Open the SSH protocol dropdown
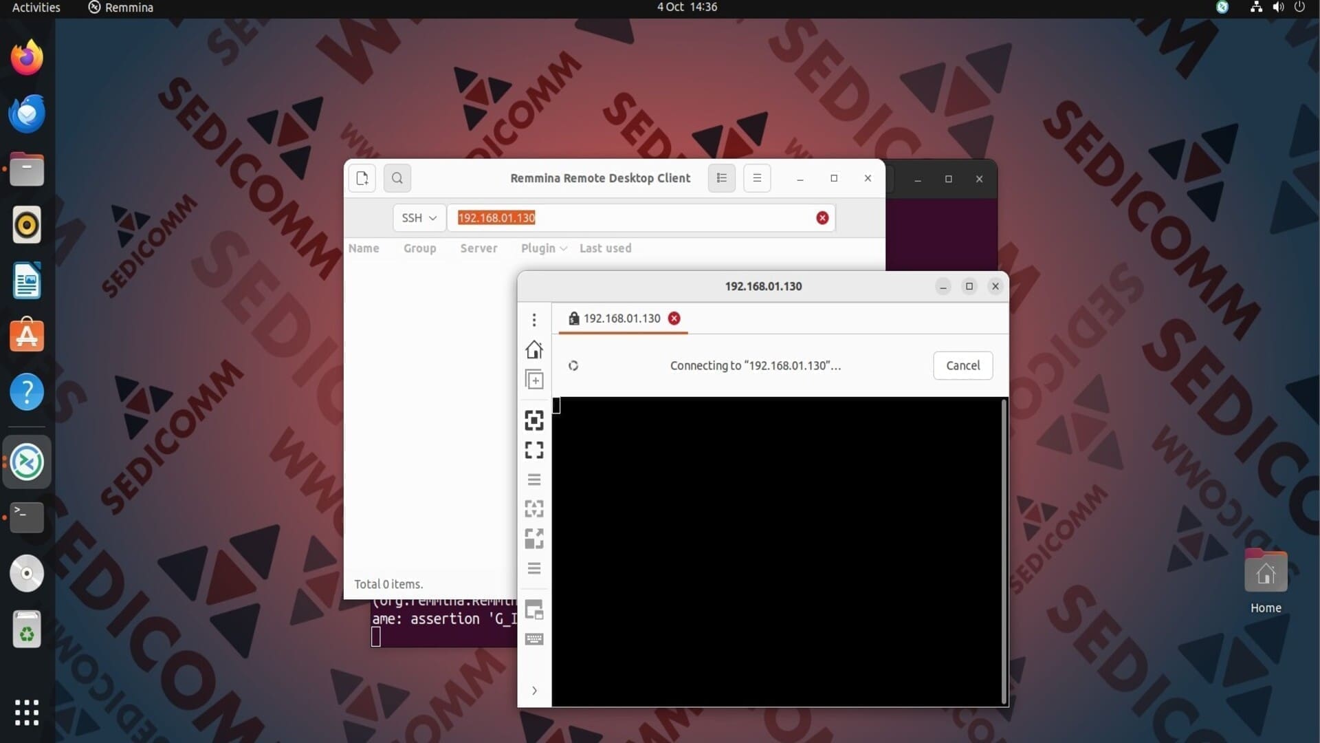 [x=419, y=218]
